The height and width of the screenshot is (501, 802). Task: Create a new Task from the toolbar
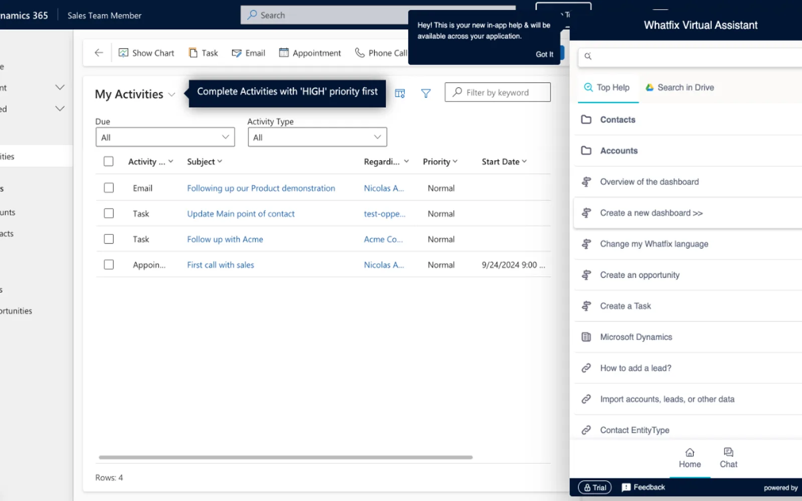click(204, 53)
